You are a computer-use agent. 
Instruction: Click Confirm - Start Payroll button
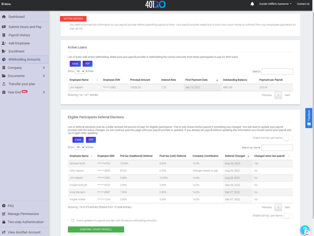pos(96,229)
